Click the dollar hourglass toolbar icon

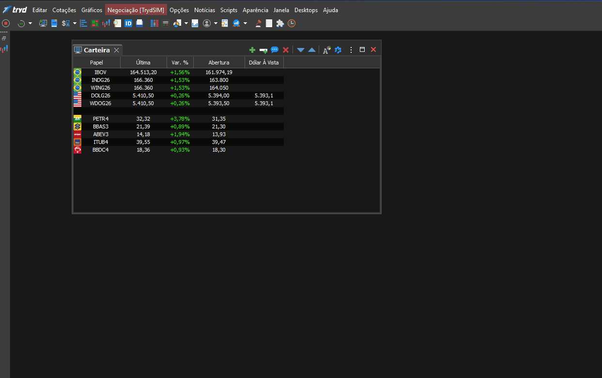coord(66,23)
